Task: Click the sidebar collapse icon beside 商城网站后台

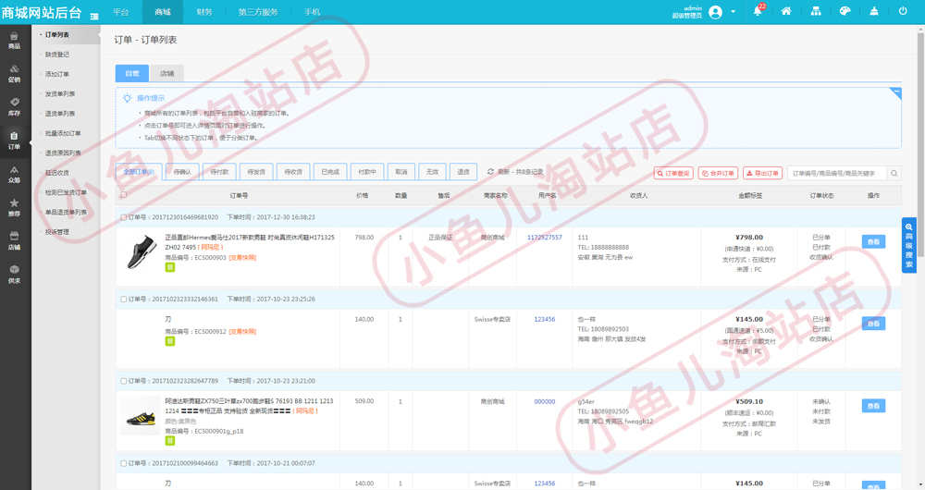Action: tap(93, 16)
